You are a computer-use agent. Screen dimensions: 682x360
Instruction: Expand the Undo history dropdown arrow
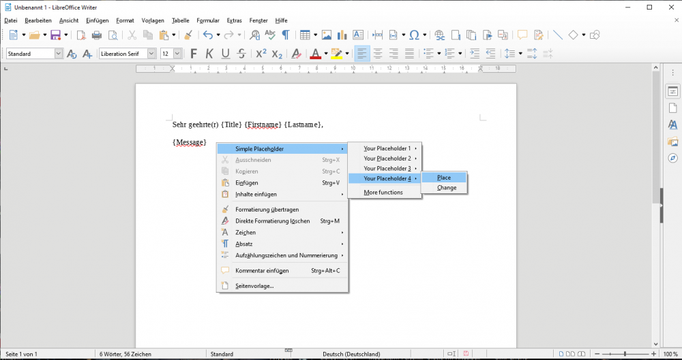(218, 35)
